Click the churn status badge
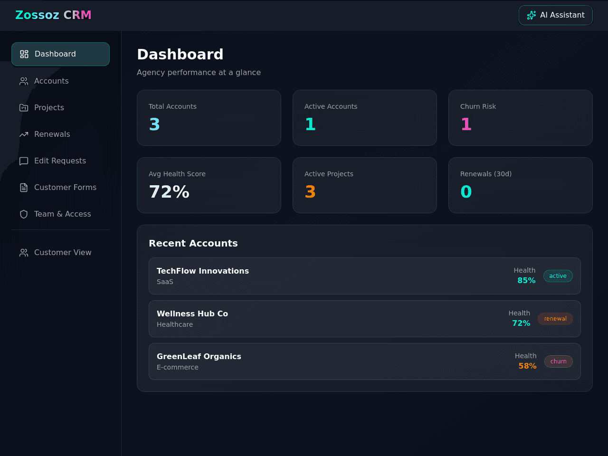The image size is (608, 456). coord(559,361)
